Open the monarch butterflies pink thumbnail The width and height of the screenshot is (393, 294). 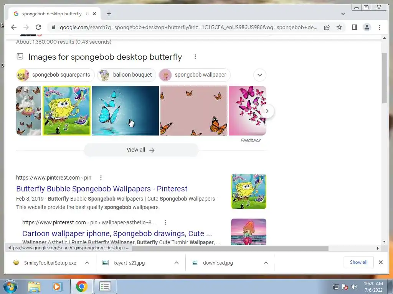(194, 111)
